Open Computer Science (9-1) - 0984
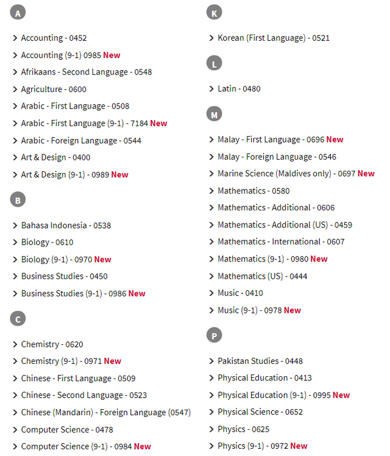The image size is (390, 456). click(86, 446)
